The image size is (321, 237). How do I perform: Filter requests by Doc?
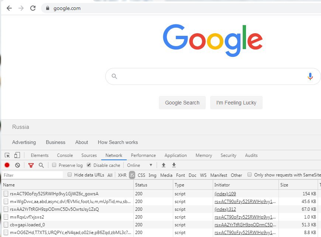(x=192, y=175)
